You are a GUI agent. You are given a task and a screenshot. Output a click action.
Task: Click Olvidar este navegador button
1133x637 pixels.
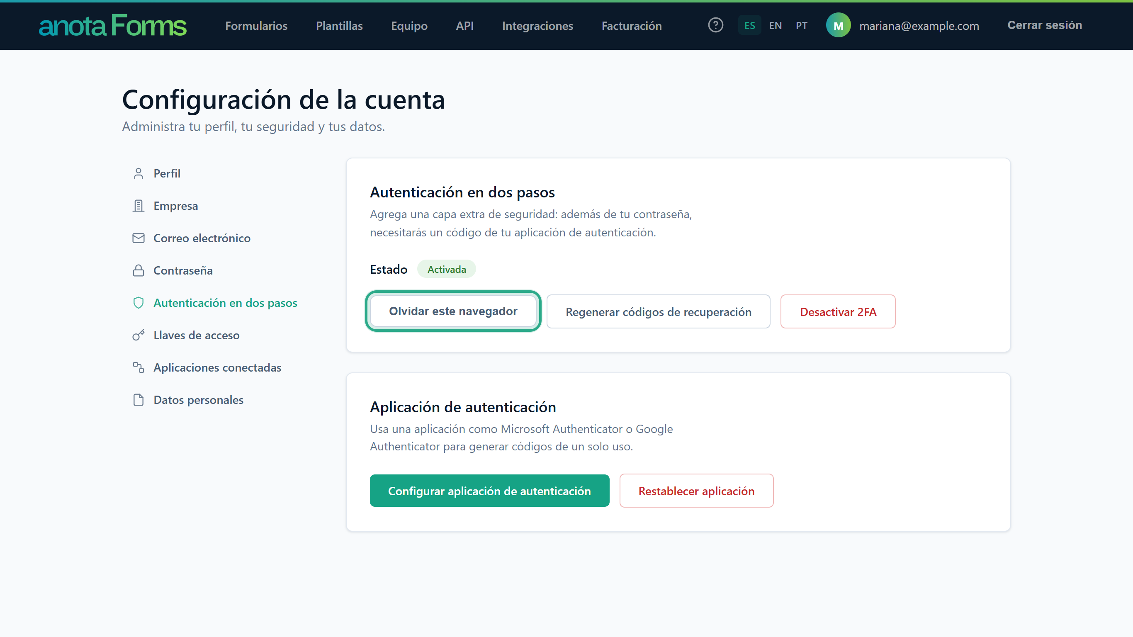[453, 311]
